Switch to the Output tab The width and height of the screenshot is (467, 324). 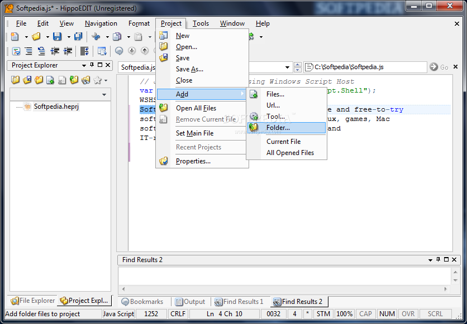[x=190, y=301]
